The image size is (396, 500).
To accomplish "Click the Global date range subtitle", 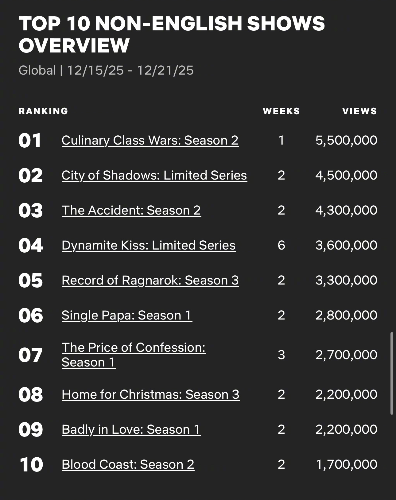I will pyautogui.click(x=106, y=70).
